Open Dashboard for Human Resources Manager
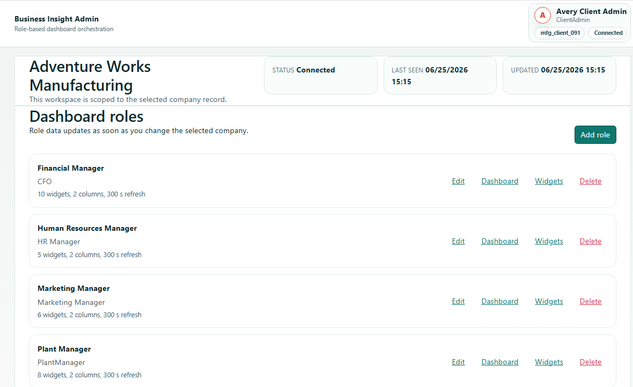 (x=499, y=241)
